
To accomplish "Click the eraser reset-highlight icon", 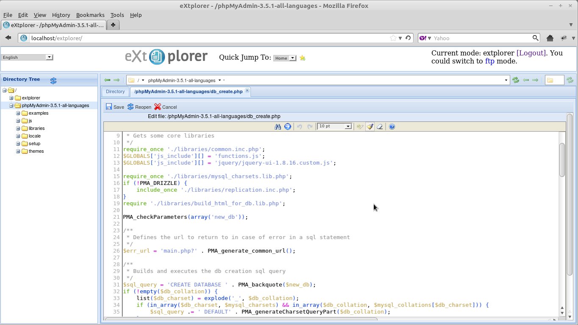I will click(x=380, y=127).
